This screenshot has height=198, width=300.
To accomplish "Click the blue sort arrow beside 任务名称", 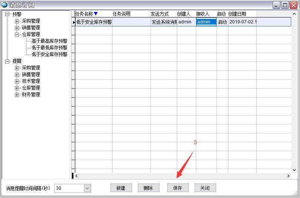I will [96, 14].
